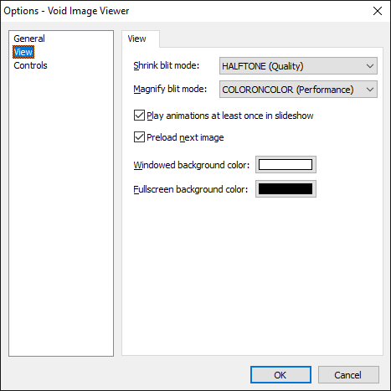Viewport: 391px width, 391px height.
Task: Confirm settings with the OK button
Action: pos(280,375)
